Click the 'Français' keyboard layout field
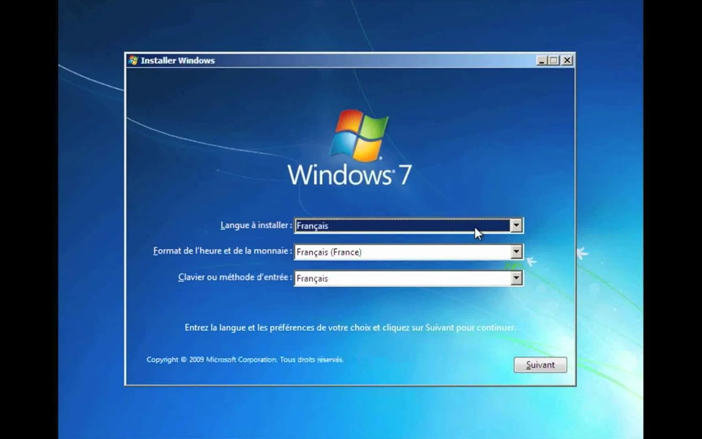Viewport: 702px width, 439px height. [402, 278]
